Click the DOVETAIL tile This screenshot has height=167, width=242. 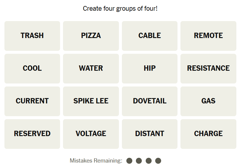[150, 101]
